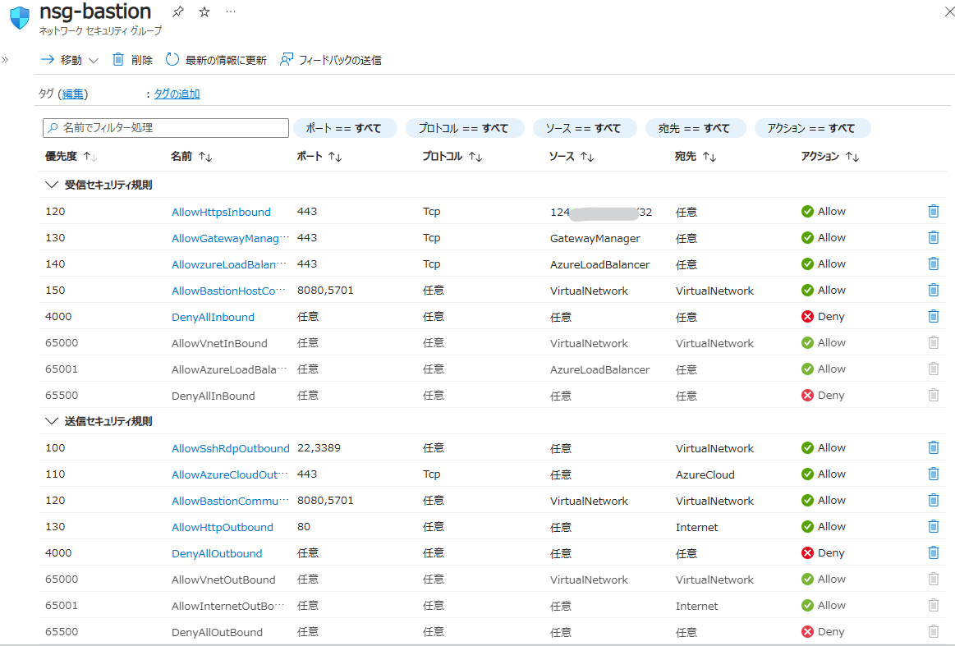The height and width of the screenshot is (646, 955).
Task: Expand the collapsed left sidebar chevrons
Action: pos(6,60)
